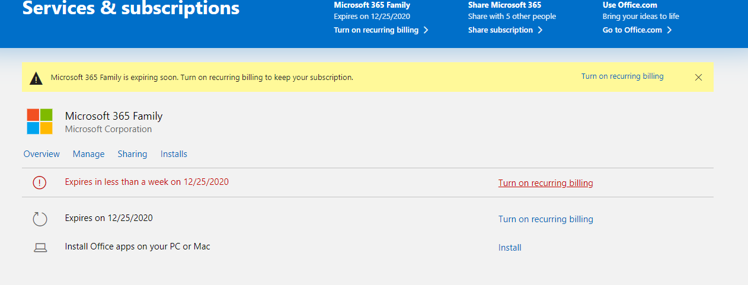Click chevron next to header Turn on recurring billing
Viewport: 748px width, 285px height.
click(426, 30)
